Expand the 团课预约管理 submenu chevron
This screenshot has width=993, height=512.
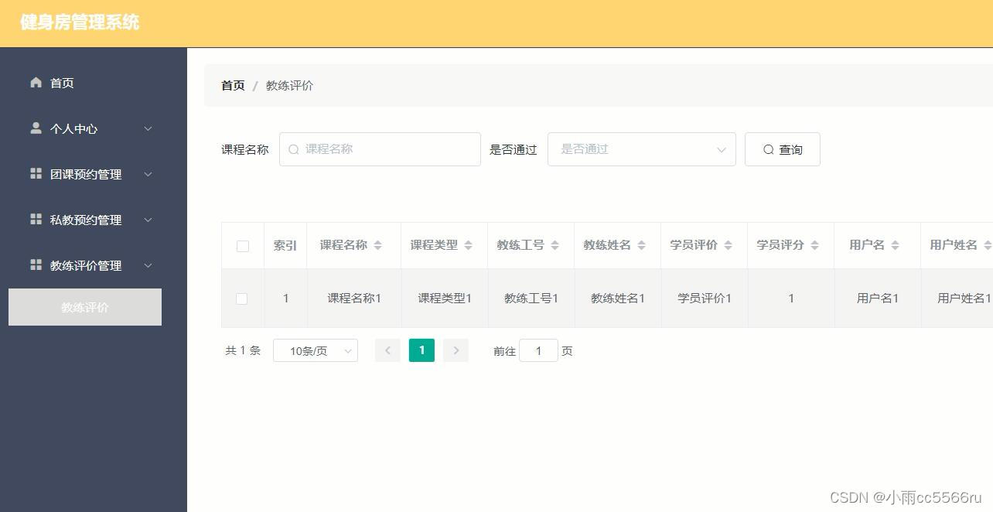pyautogui.click(x=148, y=174)
